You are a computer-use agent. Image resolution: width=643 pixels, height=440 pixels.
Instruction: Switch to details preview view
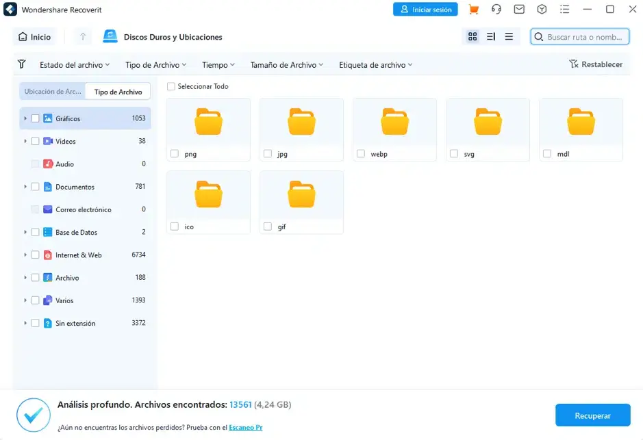(491, 37)
